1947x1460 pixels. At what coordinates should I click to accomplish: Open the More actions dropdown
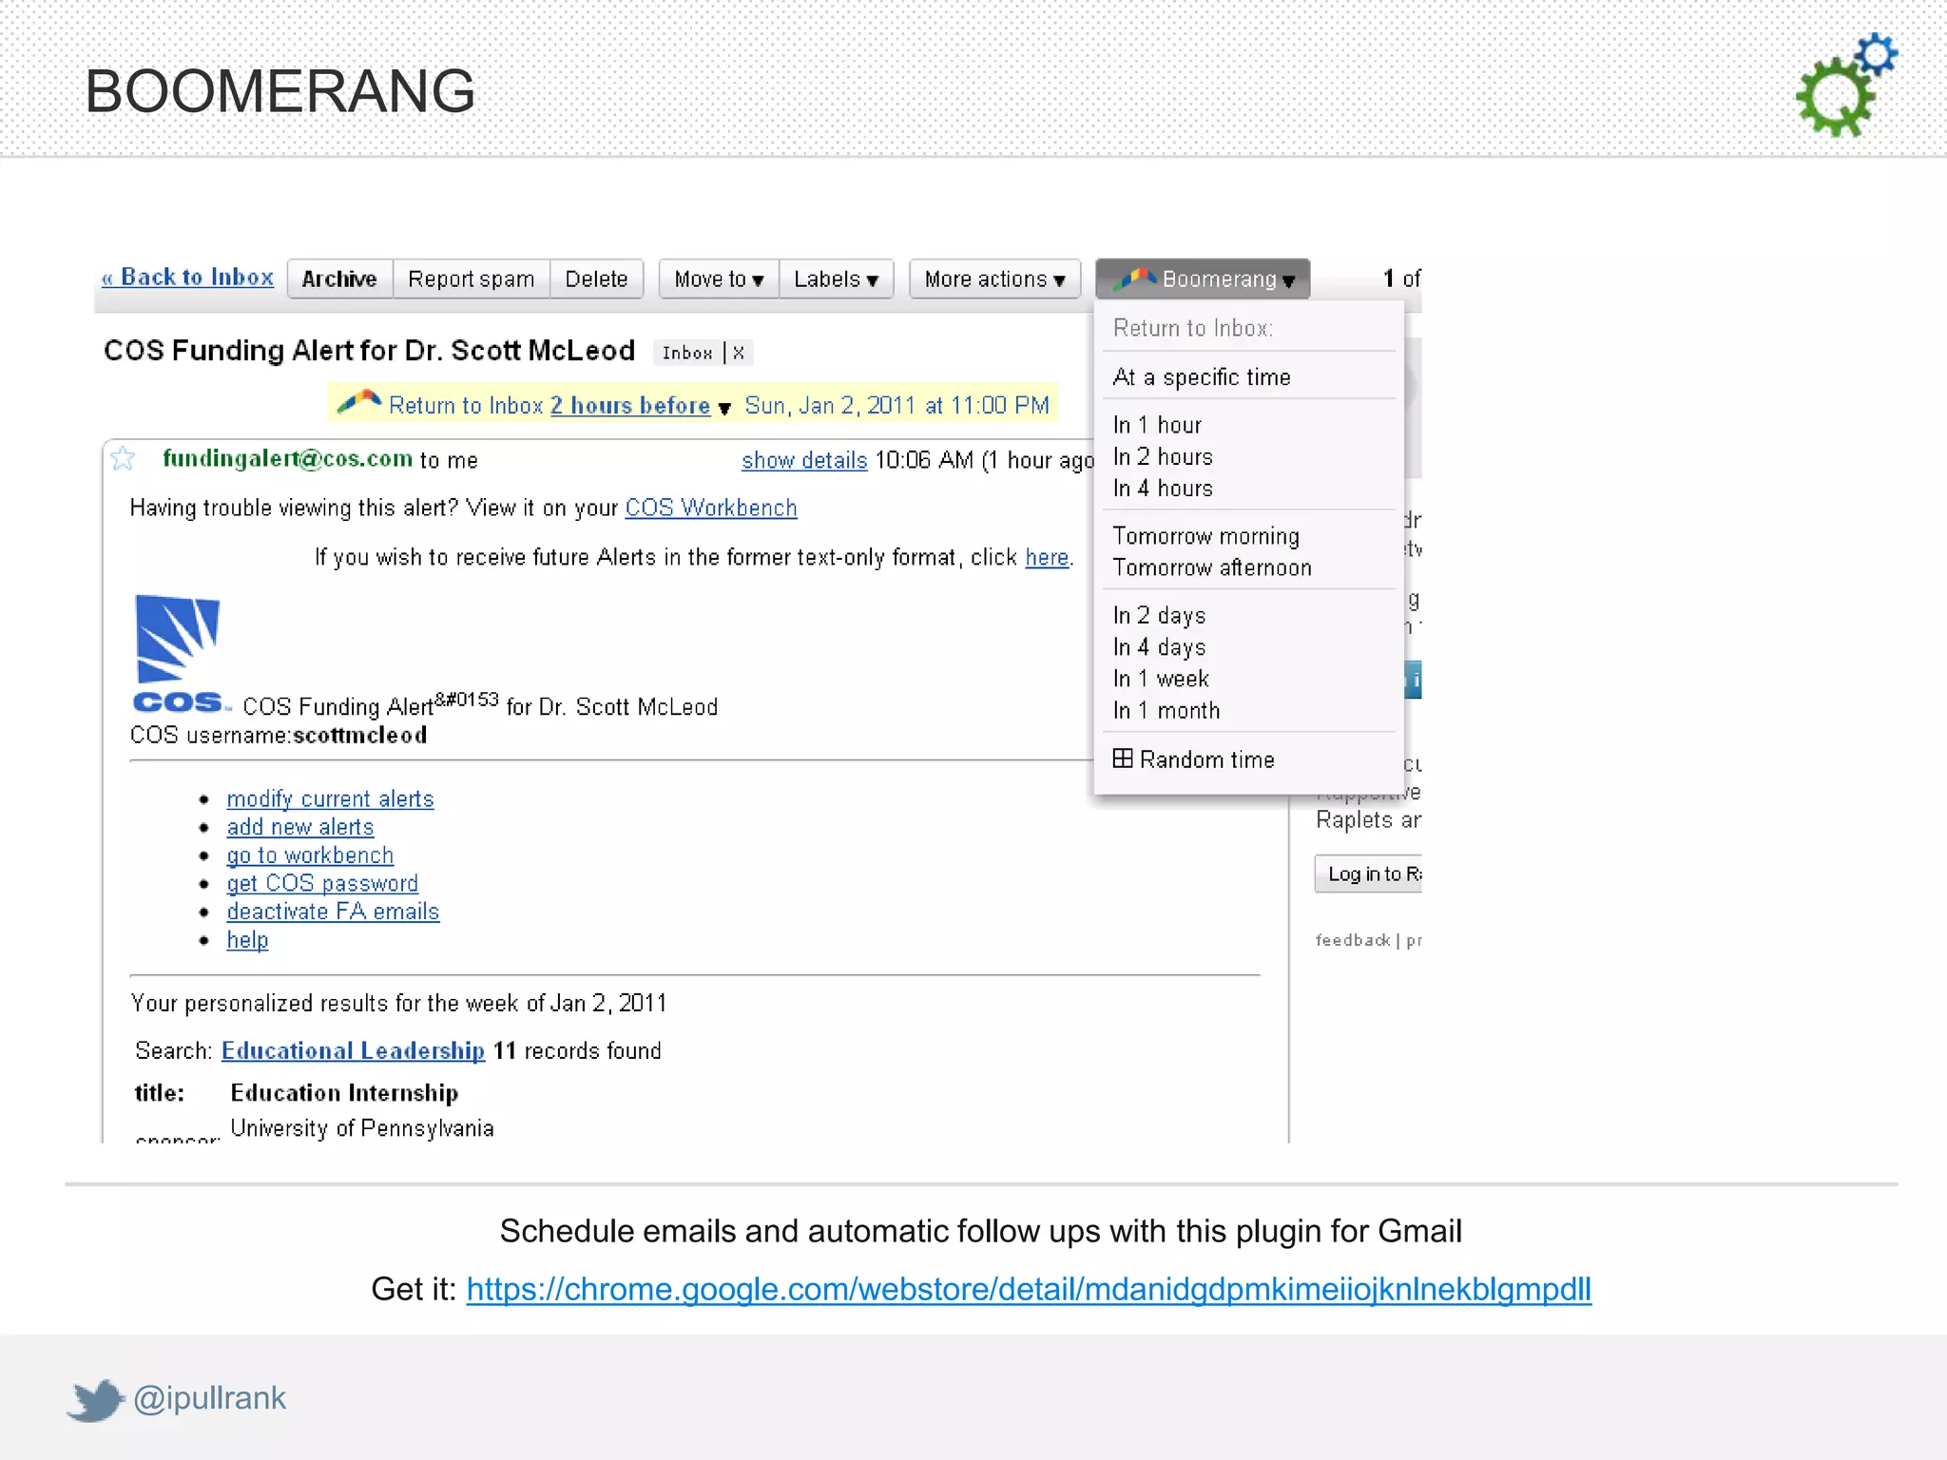click(994, 279)
